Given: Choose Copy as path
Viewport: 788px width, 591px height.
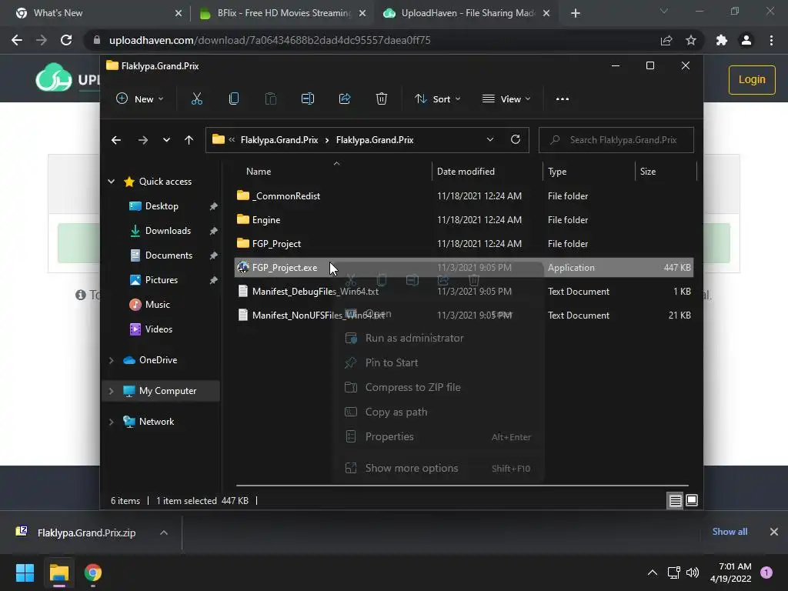Looking at the screenshot, I should pyautogui.click(x=438, y=412).
